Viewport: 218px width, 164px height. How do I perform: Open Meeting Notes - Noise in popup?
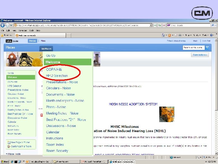62,113
